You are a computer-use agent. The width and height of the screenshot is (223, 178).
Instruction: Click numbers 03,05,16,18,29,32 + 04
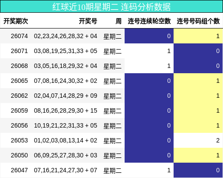[66, 66]
